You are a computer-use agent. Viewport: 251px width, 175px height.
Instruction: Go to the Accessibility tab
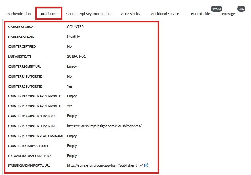(131, 14)
